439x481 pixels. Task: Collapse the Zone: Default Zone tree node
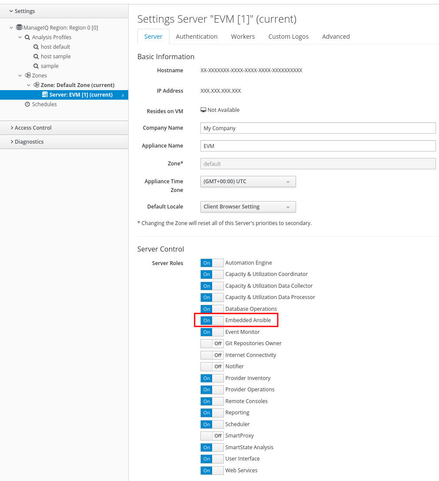click(x=29, y=85)
